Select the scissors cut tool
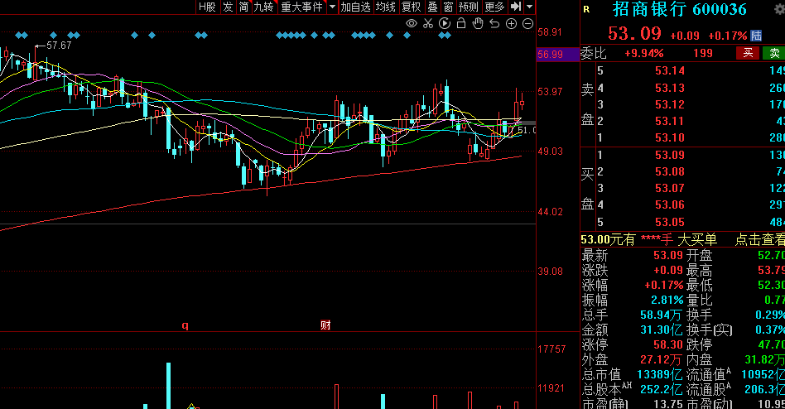This screenshot has width=785, height=409. point(428,23)
